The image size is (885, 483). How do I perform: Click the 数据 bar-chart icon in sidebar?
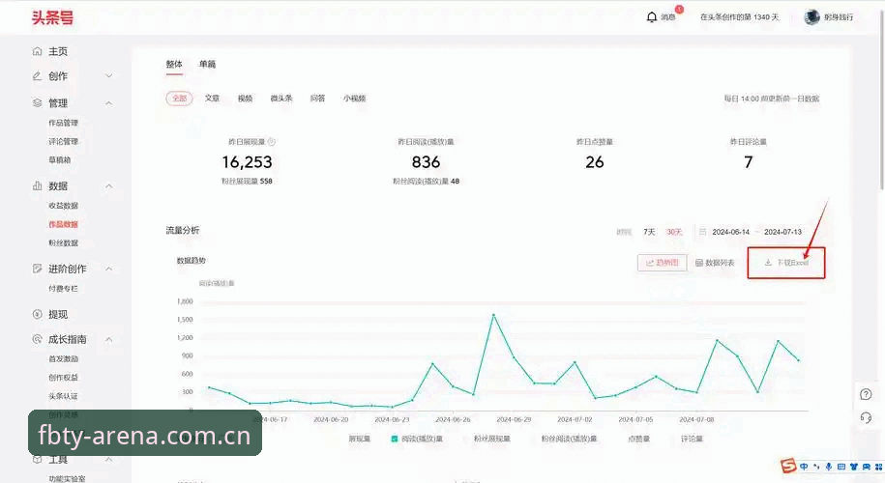[x=38, y=185]
